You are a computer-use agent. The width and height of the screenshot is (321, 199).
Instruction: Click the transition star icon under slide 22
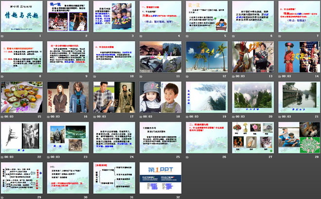coord(2,157)
